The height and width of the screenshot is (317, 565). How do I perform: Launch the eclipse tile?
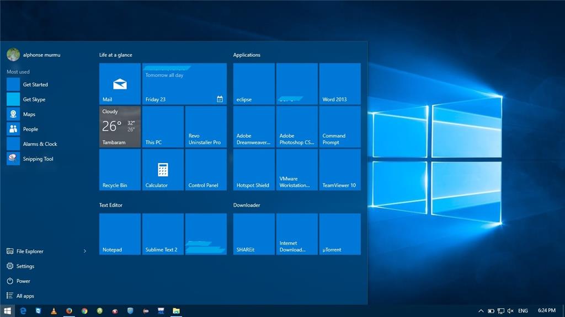click(x=254, y=84)
